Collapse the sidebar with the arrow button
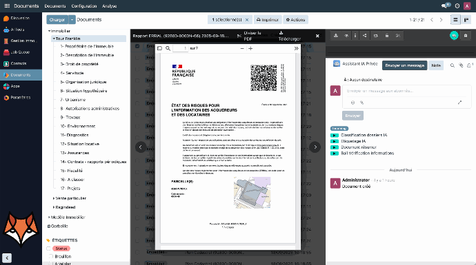This screenshot has height=265, width=476. 7,257
